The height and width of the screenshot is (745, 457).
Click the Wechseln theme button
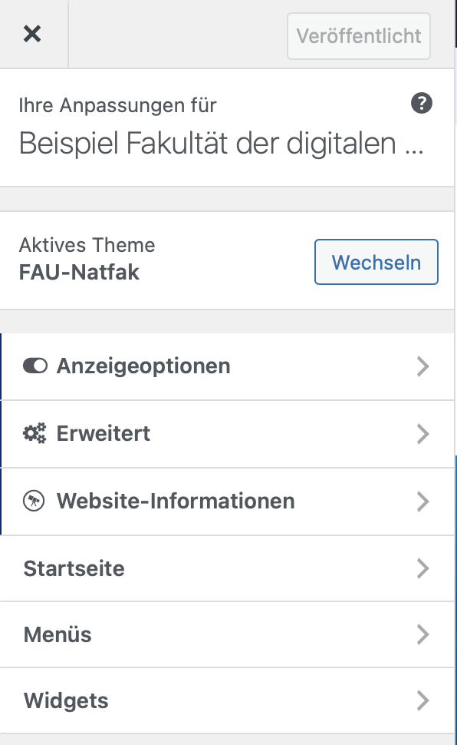tap(376, 262)
